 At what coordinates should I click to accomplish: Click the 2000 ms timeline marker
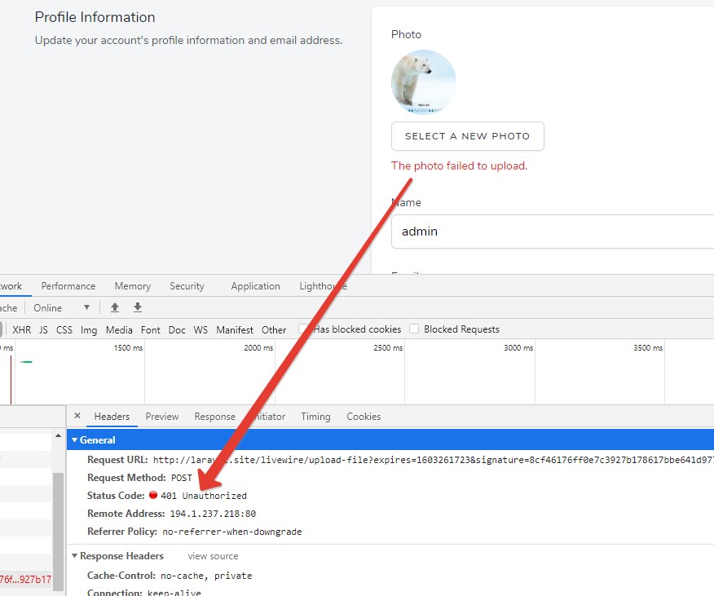point(258,347)
